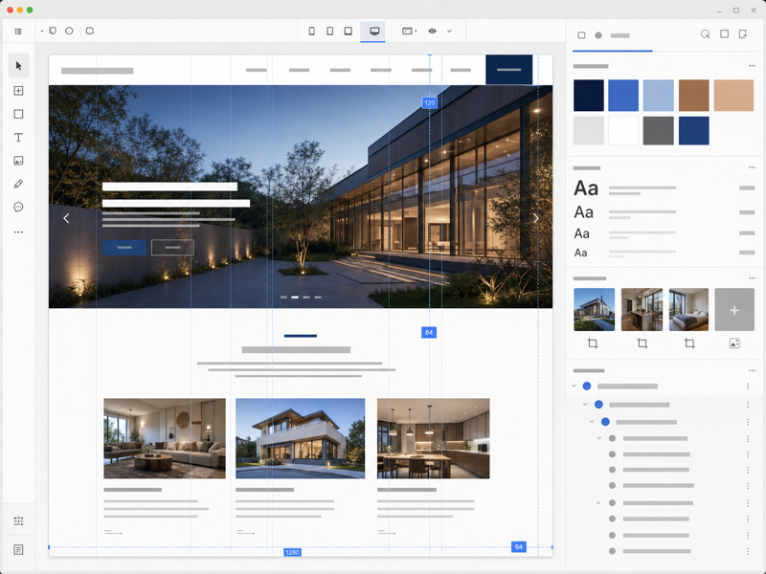Image resolution: width=766 pixels, height=574 pixels.
Task: Open images section more options menu
Action: [x=752, y=278]
